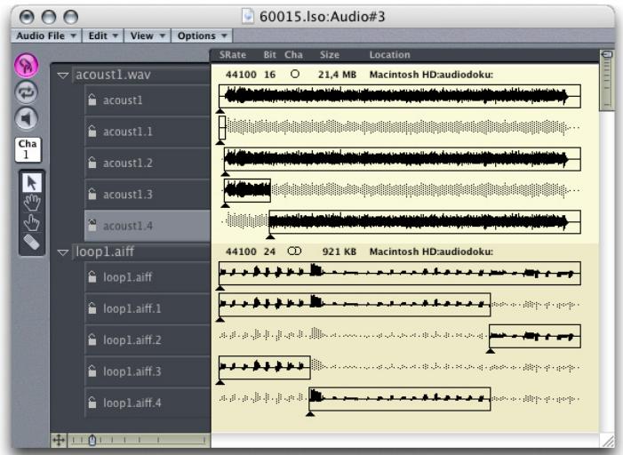This screenshot has width=623, height=455.
Task: Toggle the lock icon for loop1.aiff.4
Action: coord(92,402)
